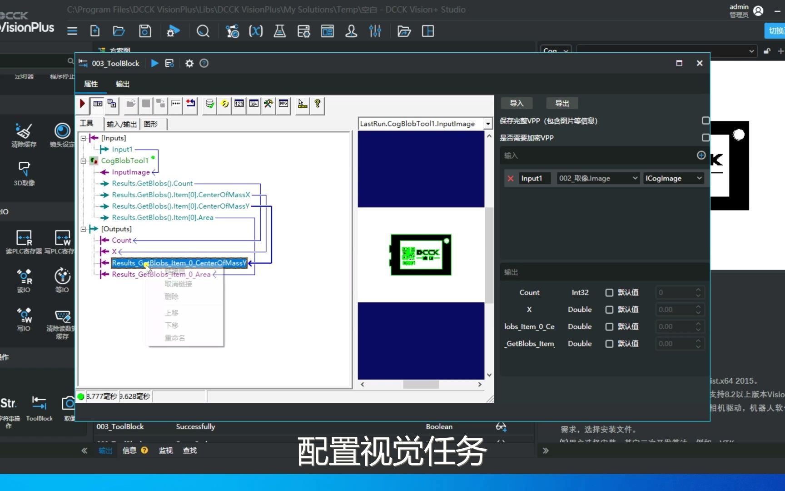The height and width of the screenshot is (491, 785).
Task: Switch to the 输出 tab
Action: 121,84
